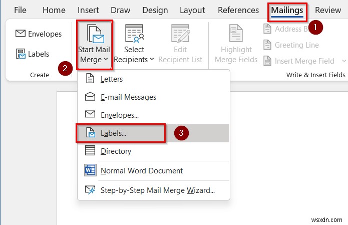Select the Design tab
The image size is (348, 225).
(x=155, y=10)
